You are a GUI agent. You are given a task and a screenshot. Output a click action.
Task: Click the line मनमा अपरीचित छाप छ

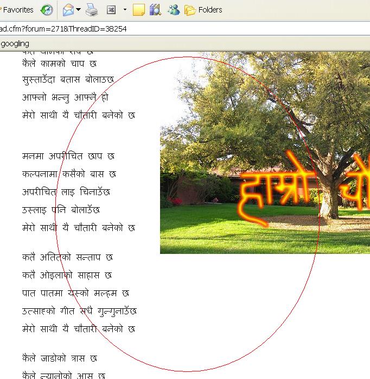tap(68, 156)
